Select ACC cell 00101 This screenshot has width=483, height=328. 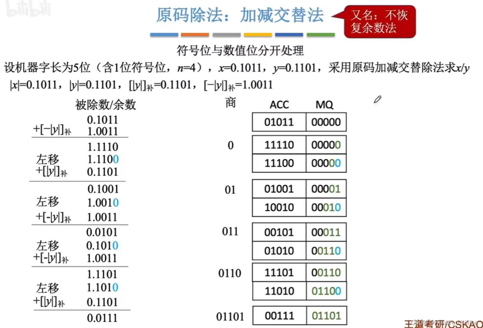point(279,232)
